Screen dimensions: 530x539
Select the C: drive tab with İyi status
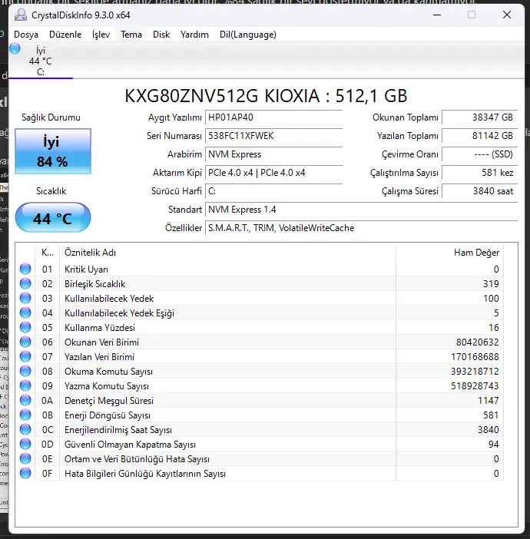pos(41,61)
